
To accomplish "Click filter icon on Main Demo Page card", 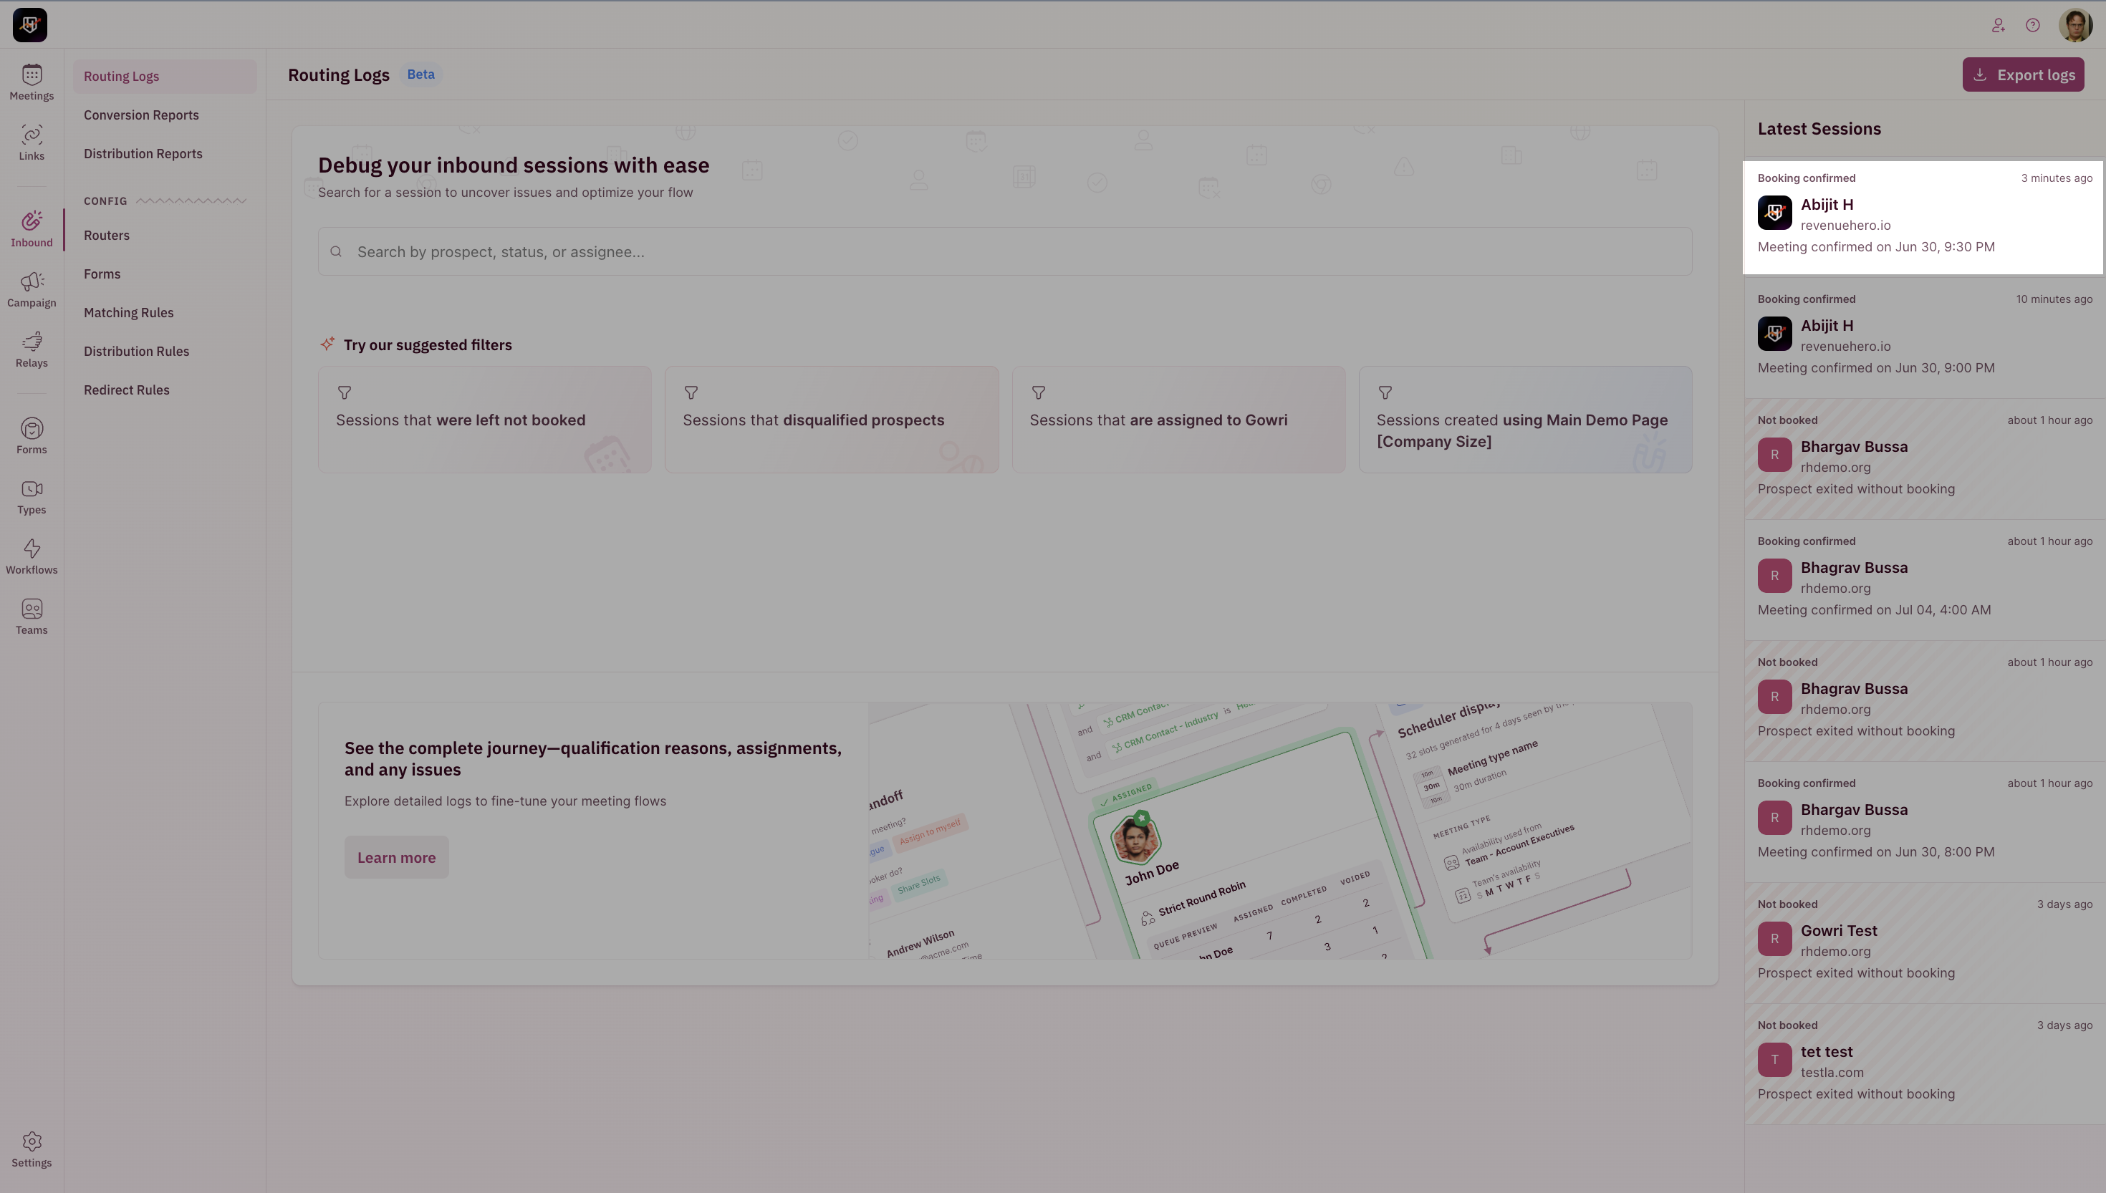I will pyautogui.click(x=1385, y=393).
